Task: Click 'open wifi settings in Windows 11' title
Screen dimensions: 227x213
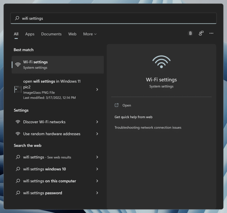Action: coord(52,81)
